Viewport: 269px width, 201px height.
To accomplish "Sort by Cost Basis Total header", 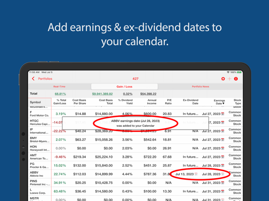I will pos(106,101).
